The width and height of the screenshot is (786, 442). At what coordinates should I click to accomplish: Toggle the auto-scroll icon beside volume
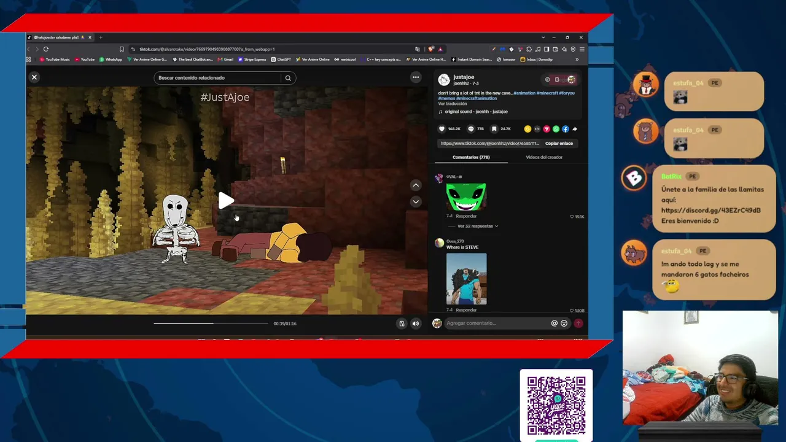point(402,324)
